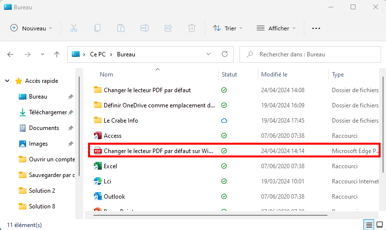
Task: Open Solution 8 in the sidebar
Action: pos(42,206)
